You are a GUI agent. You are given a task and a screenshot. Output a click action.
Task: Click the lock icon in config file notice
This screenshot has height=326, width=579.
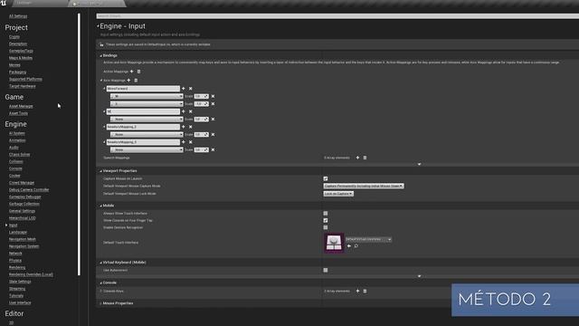101,44
